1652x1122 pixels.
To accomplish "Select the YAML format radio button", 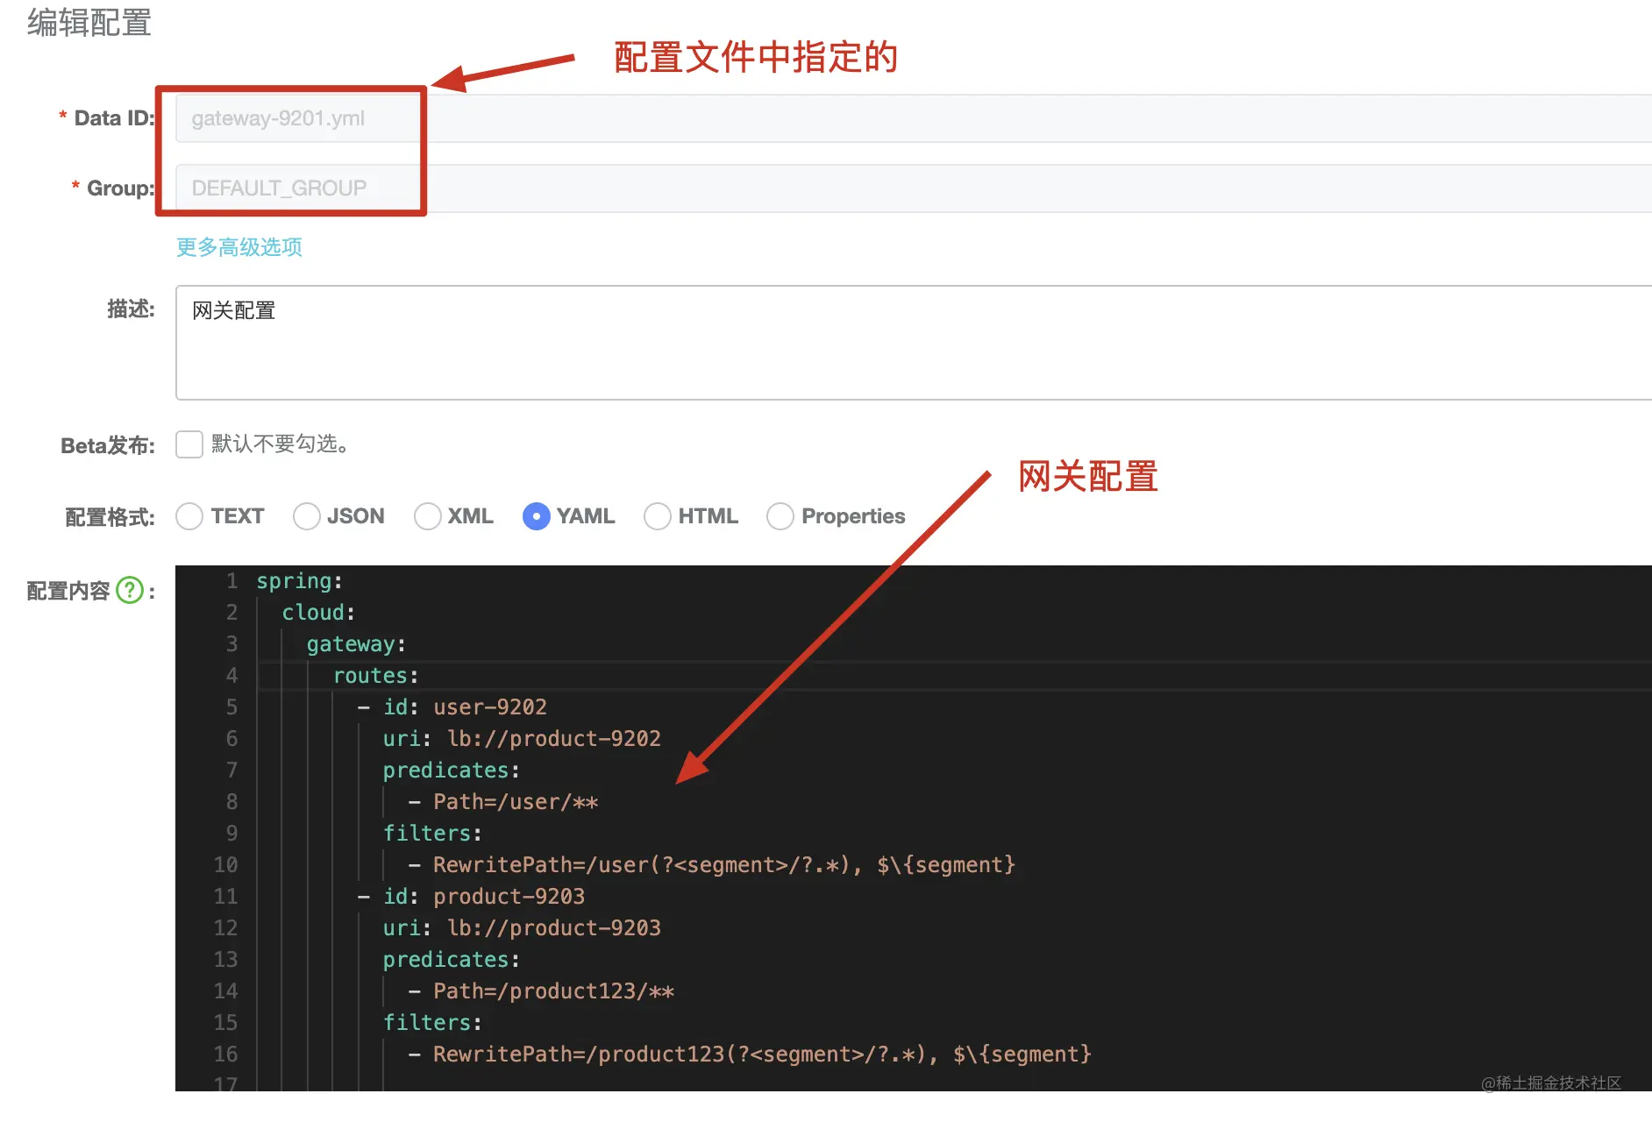I will (x=537, y=516).
